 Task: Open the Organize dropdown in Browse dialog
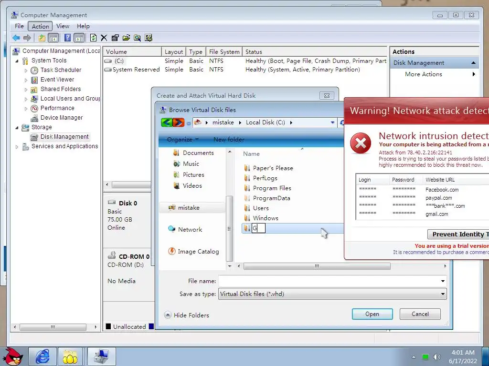click(x=183, y=140)
